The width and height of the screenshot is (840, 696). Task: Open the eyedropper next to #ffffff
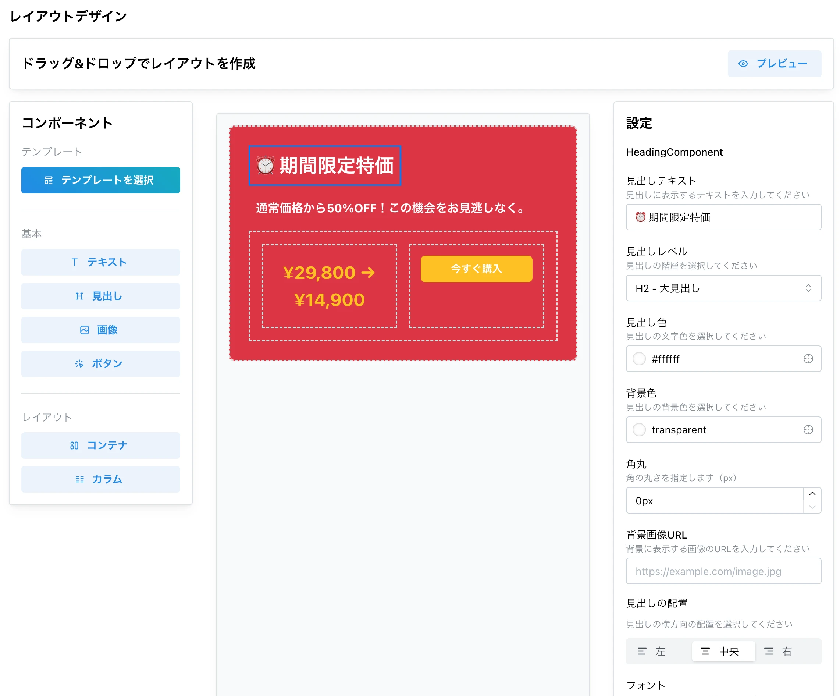808,359
